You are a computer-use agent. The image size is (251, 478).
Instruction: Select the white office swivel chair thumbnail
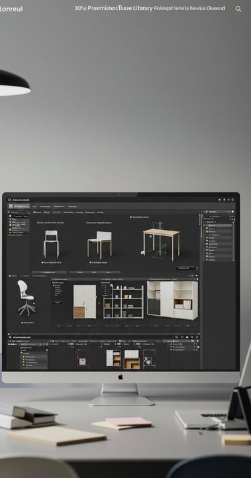(x=26, y=298)
